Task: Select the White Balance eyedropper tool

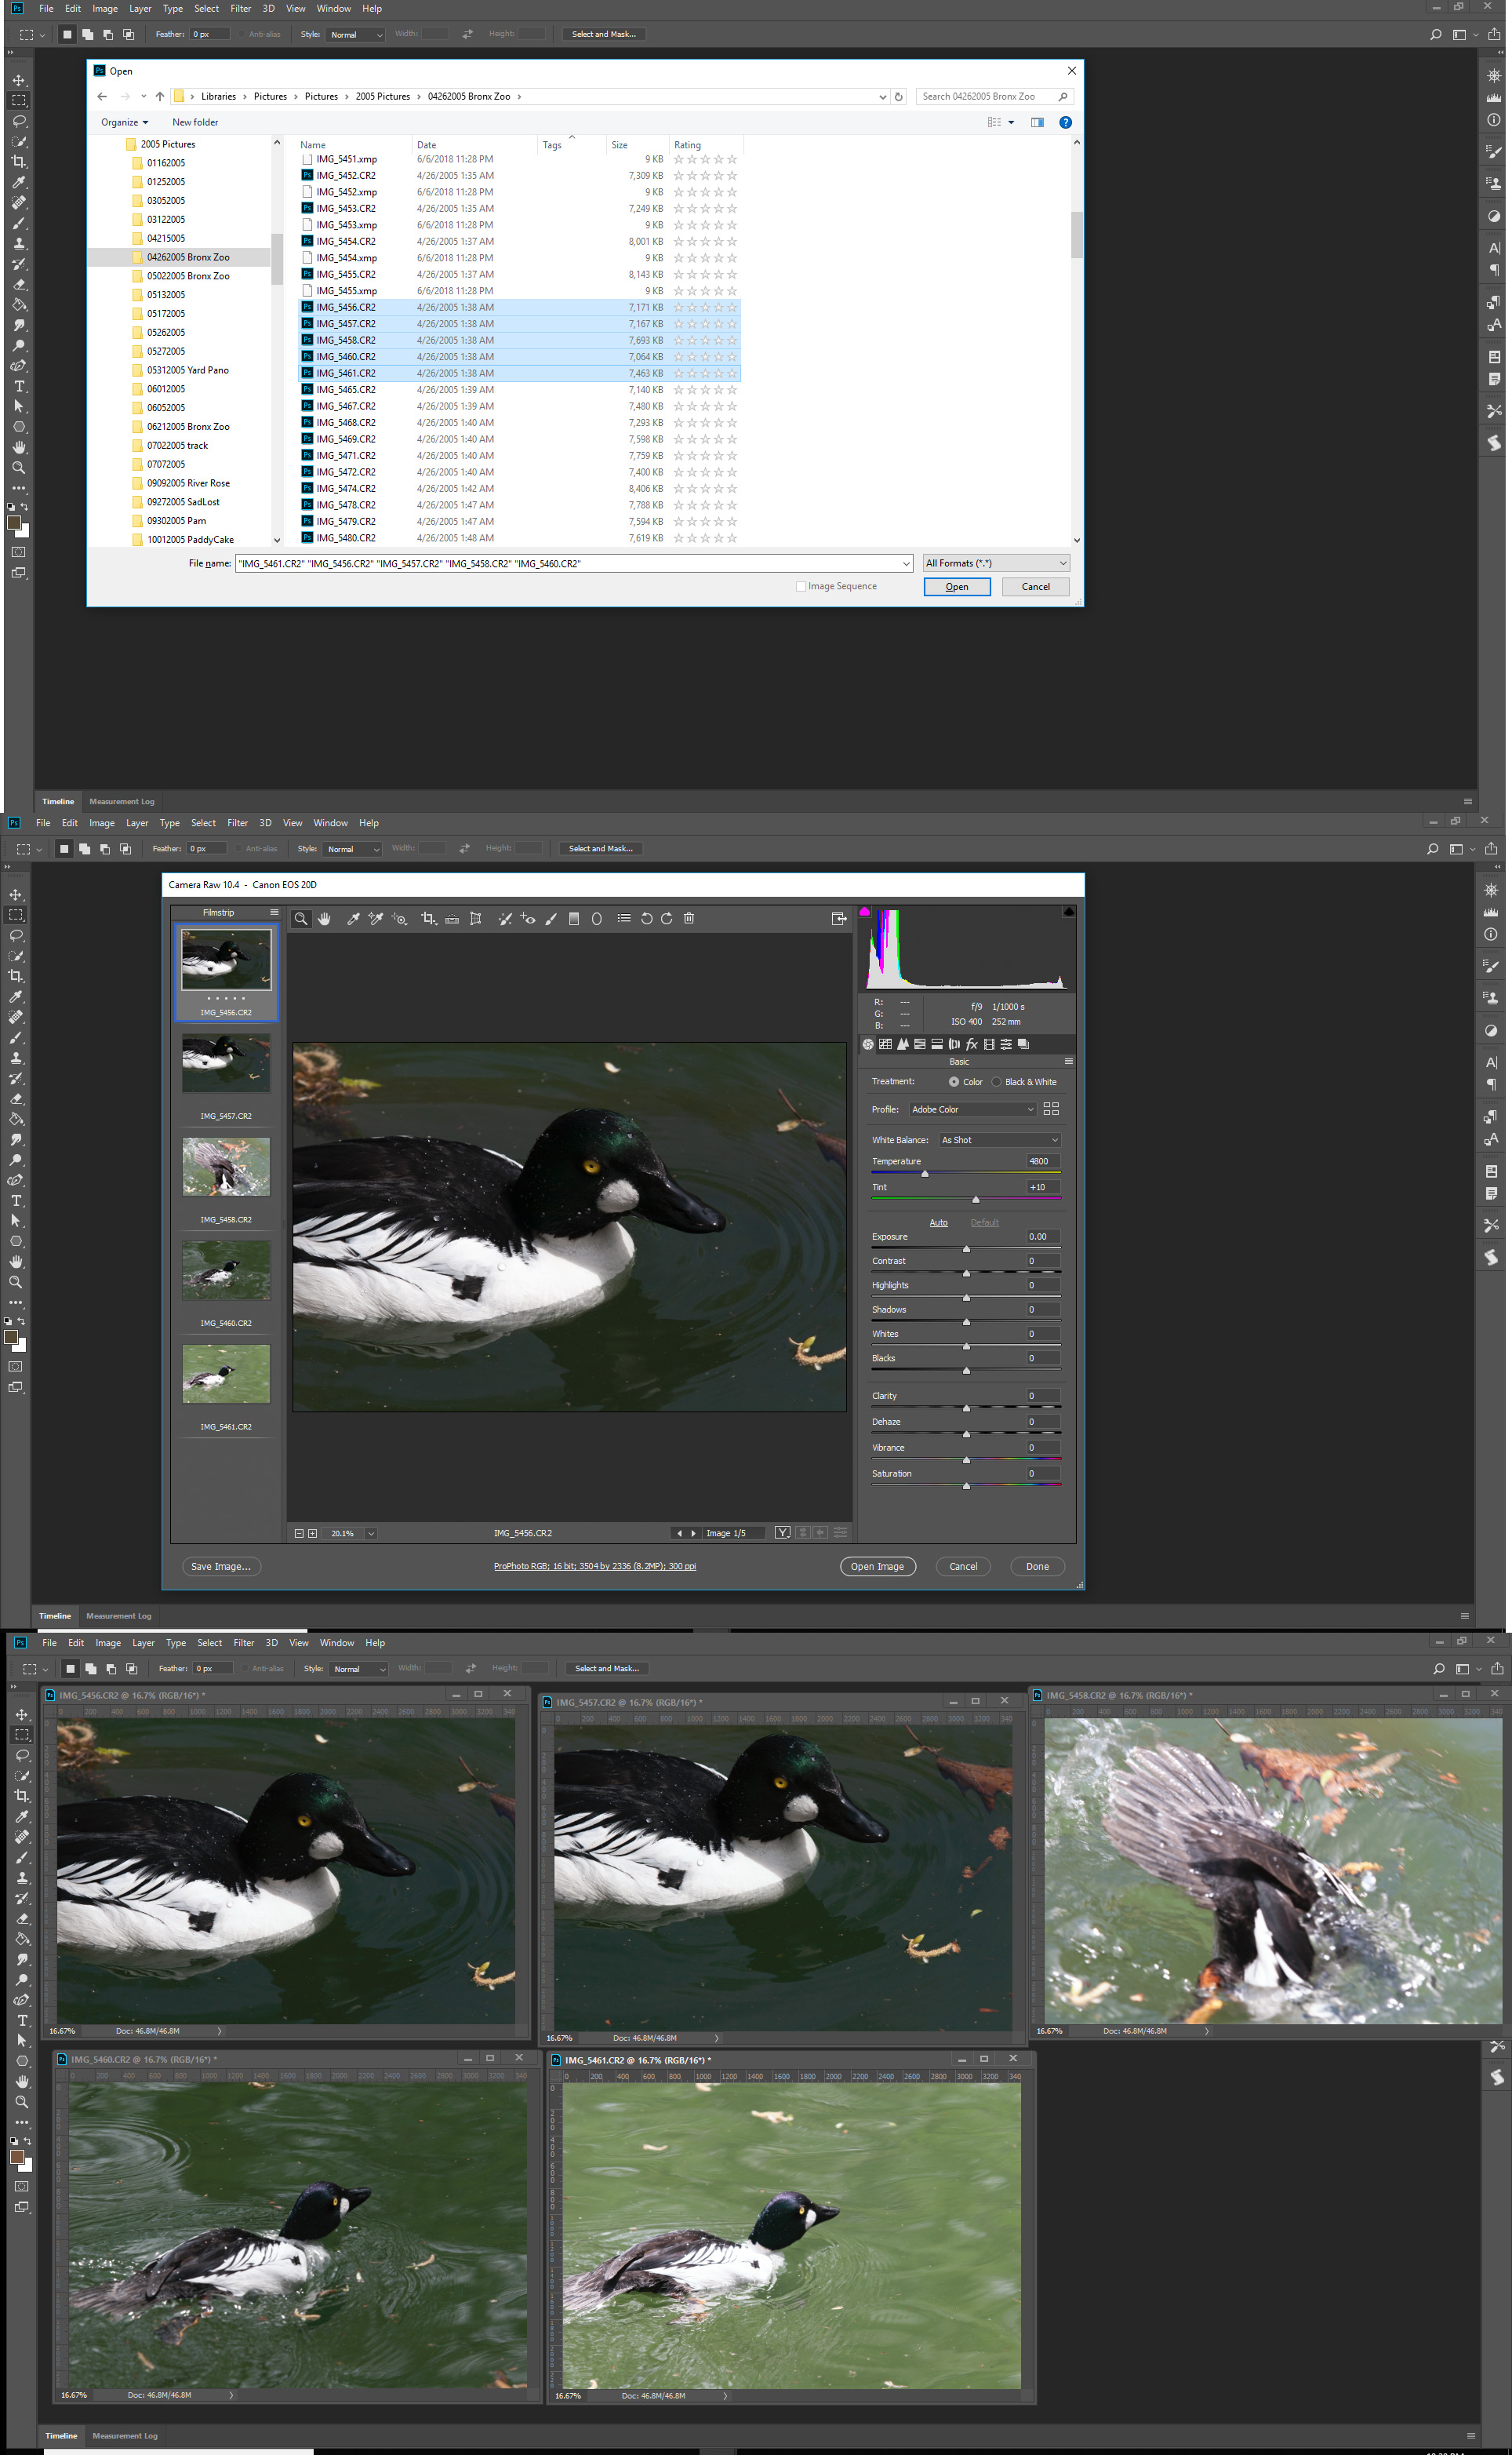Action: 353,919
